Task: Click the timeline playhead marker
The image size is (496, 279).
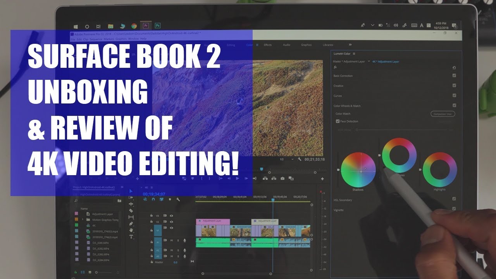Action: pos(272,200)
